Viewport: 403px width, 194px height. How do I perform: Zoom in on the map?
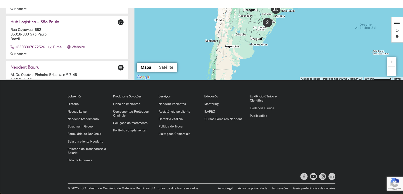coord(392,62)
